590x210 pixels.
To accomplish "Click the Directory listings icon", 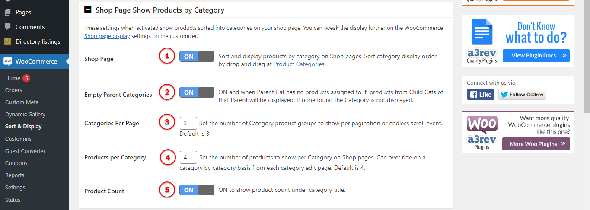I will [x=8, y=41].
